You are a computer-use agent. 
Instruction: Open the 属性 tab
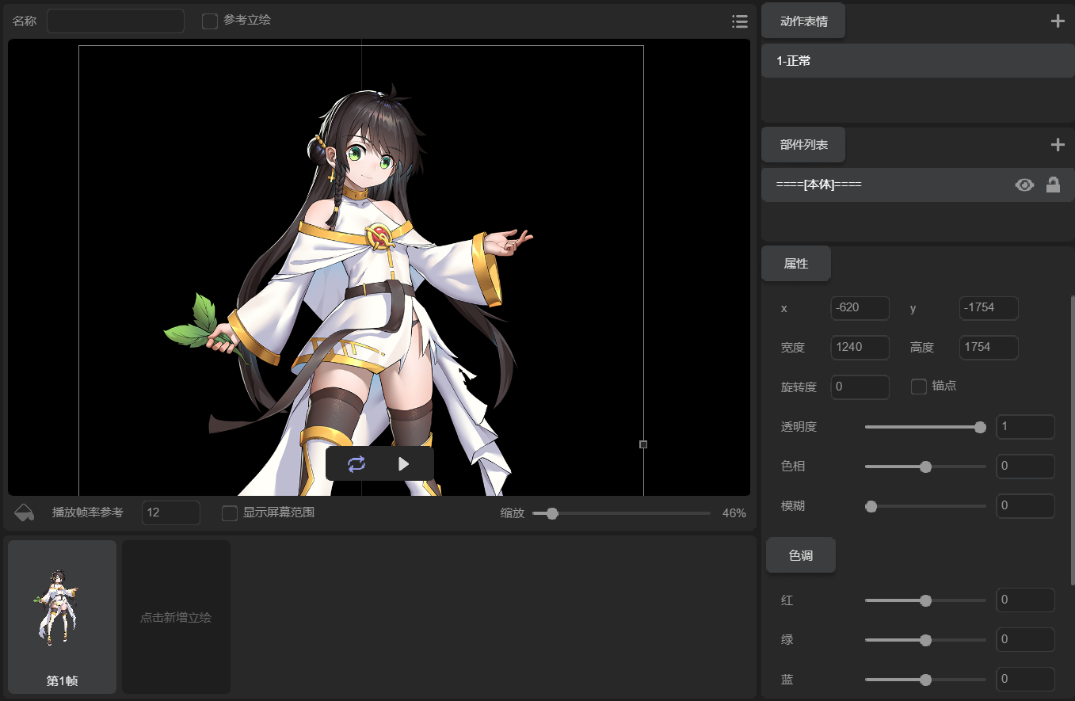coord(796,264)
